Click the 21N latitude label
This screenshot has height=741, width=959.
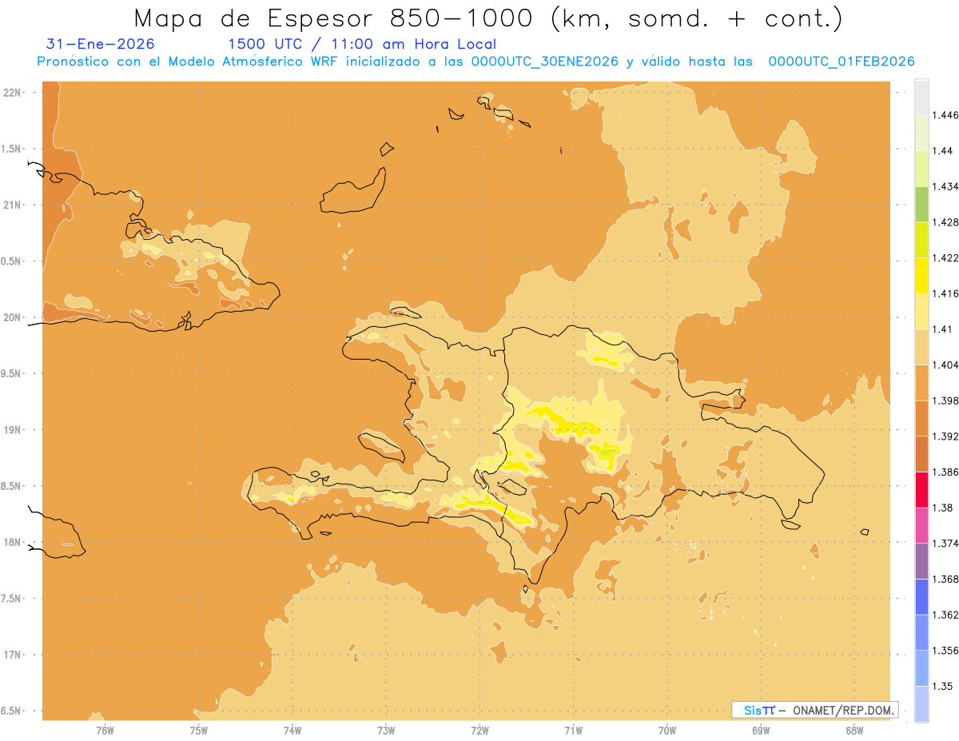coord(12,205)
